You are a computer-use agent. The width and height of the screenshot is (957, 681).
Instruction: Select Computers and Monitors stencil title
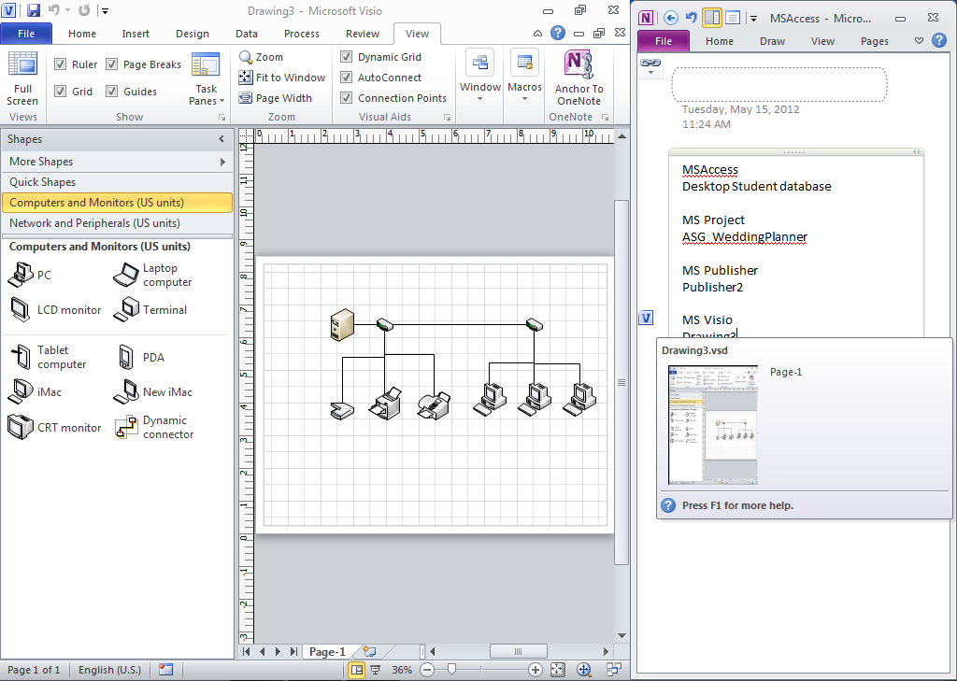point(117,203)
